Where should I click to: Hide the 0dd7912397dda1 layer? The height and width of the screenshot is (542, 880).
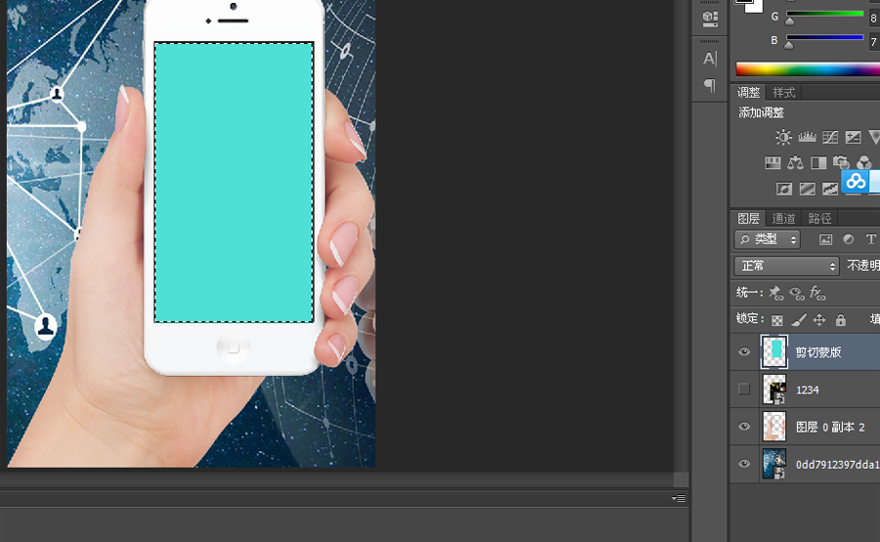pos(744,464)
